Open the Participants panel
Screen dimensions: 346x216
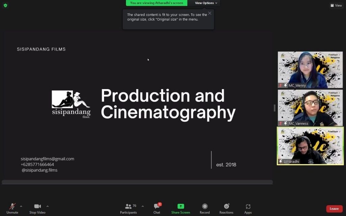(x=128, y=209)
